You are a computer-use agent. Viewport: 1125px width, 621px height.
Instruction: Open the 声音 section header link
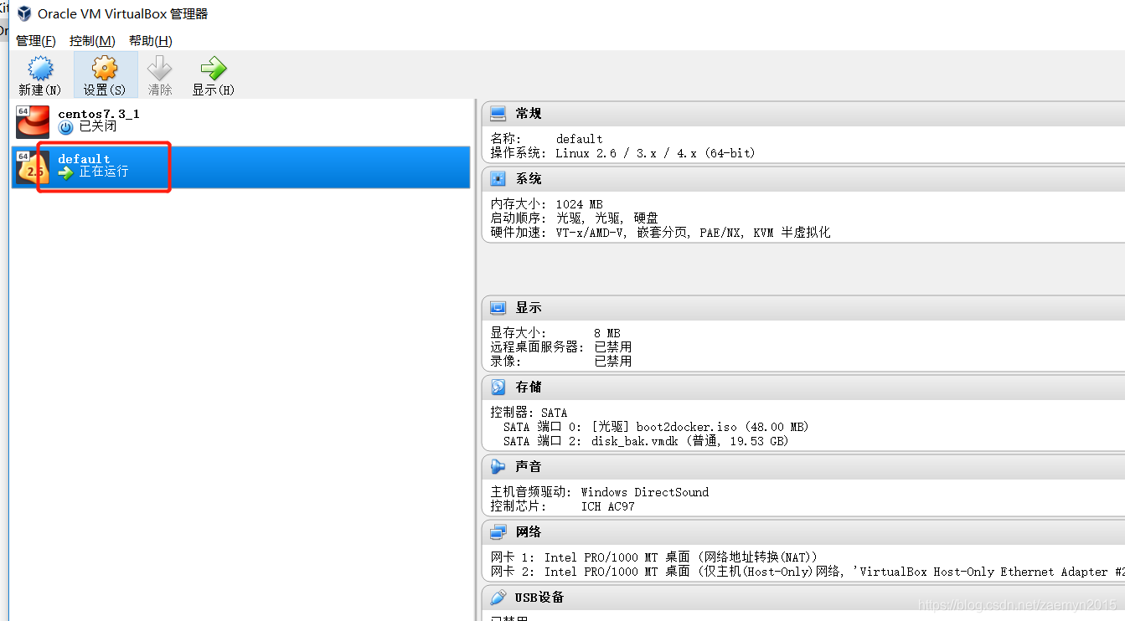click(529, 467)
